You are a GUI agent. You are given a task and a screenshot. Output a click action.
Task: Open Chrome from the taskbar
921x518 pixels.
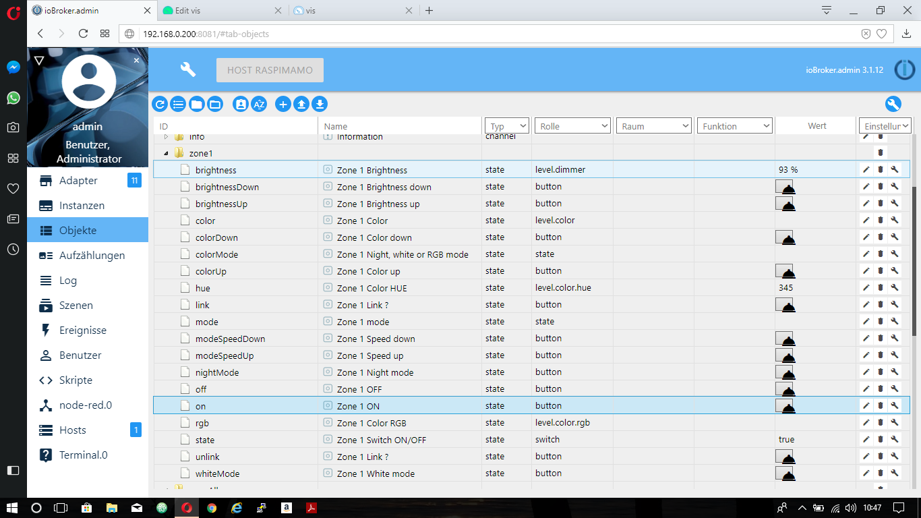point(212,508)
